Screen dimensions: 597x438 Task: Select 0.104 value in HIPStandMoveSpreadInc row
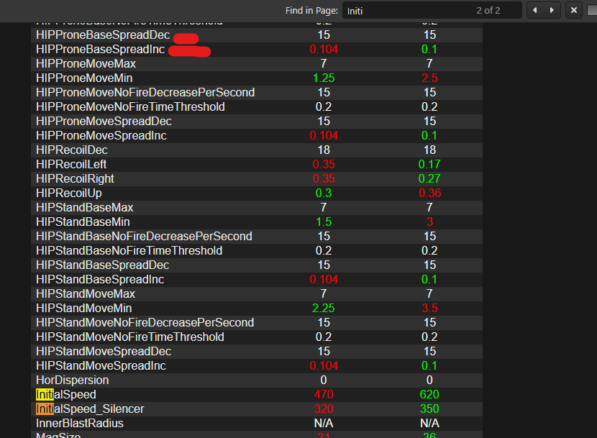coord(324,365)
